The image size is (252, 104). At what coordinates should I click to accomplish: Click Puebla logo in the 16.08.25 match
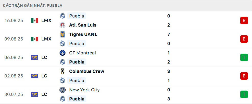pyautogui.click(x=63, y=16)
